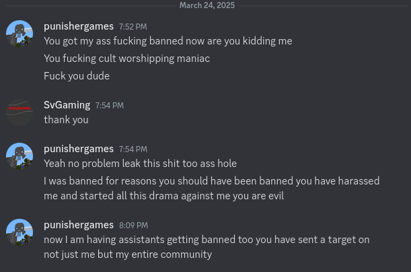Open punishergames username at 8:09 PM
411x272 pixels.
[79, 225]
